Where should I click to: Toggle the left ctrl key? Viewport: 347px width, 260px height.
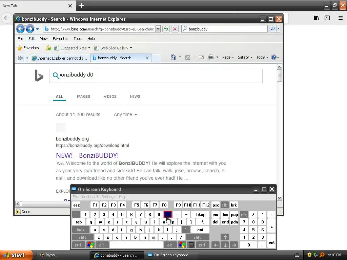click(x=78, y=245)
